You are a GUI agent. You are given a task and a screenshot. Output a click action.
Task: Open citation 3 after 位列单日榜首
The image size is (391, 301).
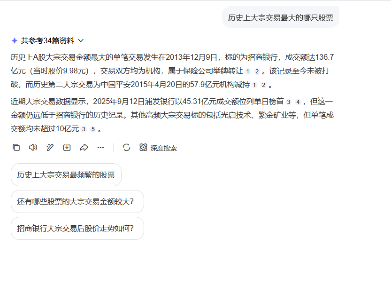coord(289,102)
